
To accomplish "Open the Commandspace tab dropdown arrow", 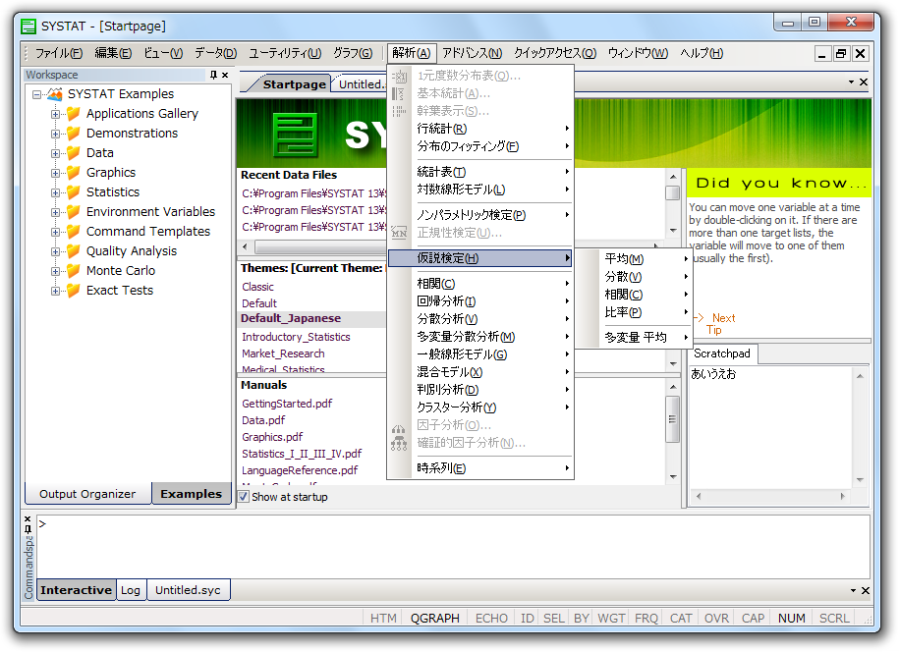I will pyautogui.click(x=853, y=590).
